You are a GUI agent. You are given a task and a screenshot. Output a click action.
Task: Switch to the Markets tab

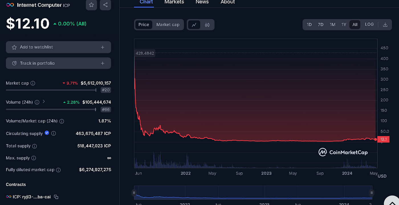pyautogui.click(x=174, y=2)
